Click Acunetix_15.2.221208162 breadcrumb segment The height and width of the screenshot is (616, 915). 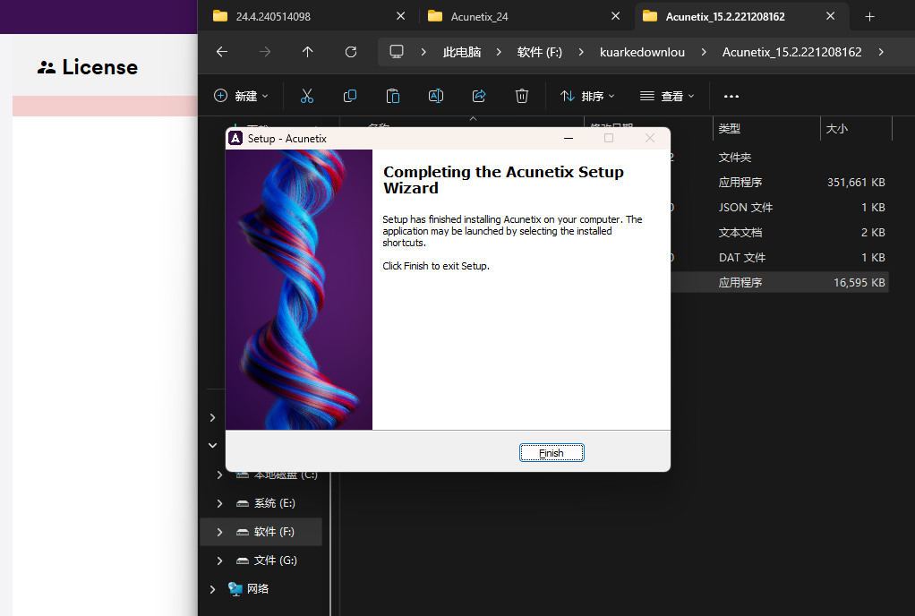pyautogui.click(x=791, y=52)
